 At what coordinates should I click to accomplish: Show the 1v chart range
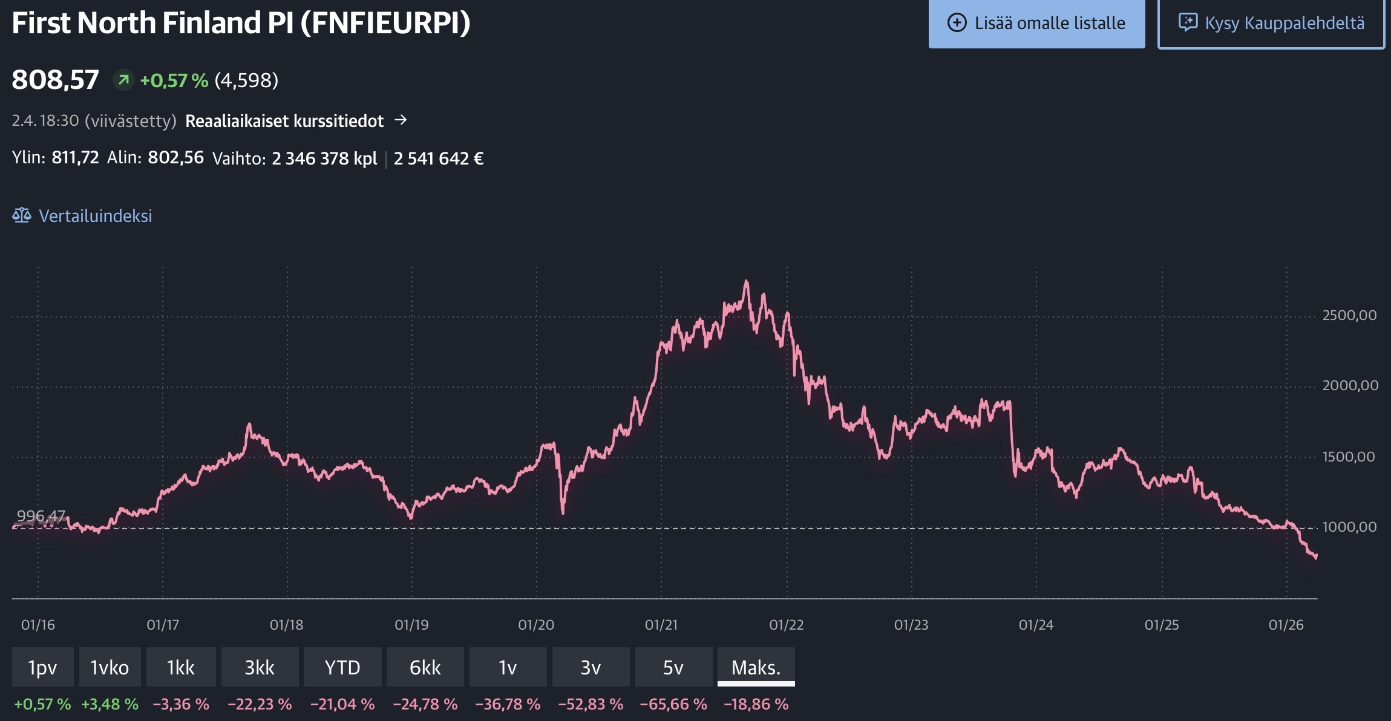(508, 667)
